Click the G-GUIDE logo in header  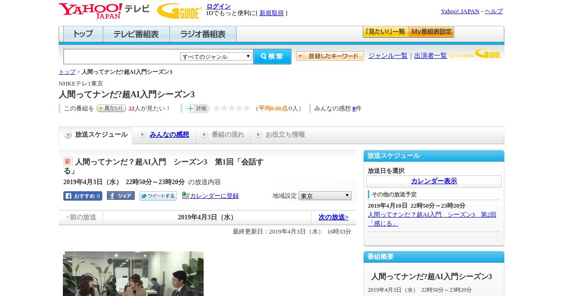point(180,11)
